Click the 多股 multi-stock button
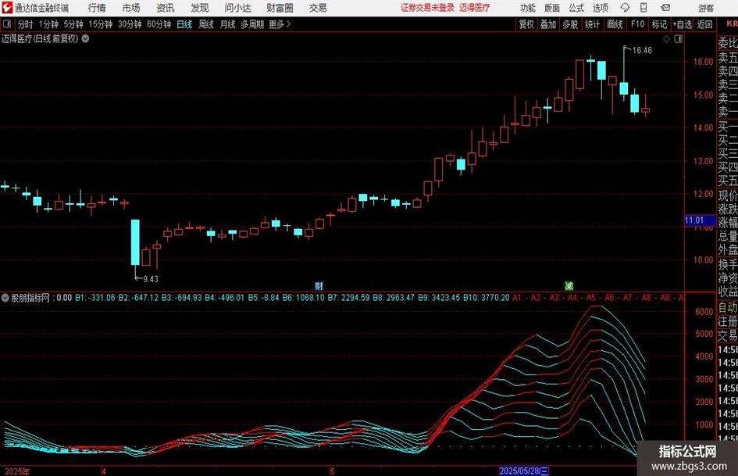Image resolution: width=738 pixels, height=476 pixels. click(570, 24)
